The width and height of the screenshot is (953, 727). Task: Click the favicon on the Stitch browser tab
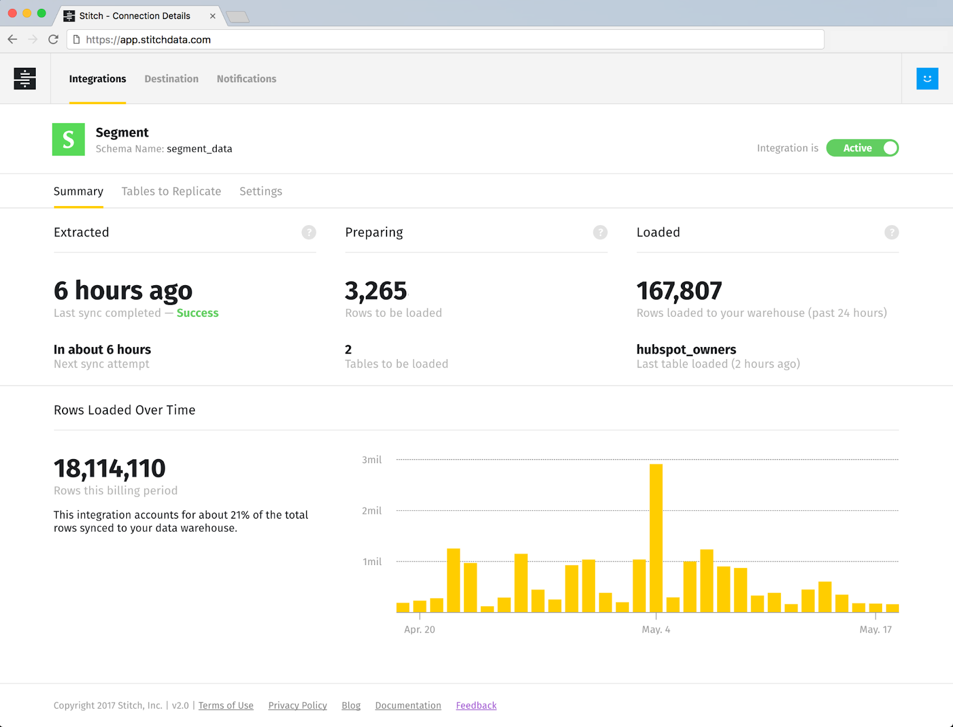pos(68,15)
